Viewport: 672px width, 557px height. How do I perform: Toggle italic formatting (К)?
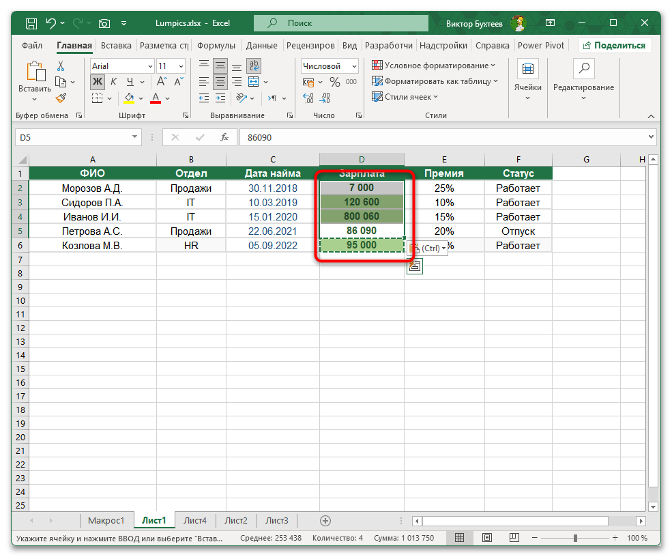tap(113, 81)
